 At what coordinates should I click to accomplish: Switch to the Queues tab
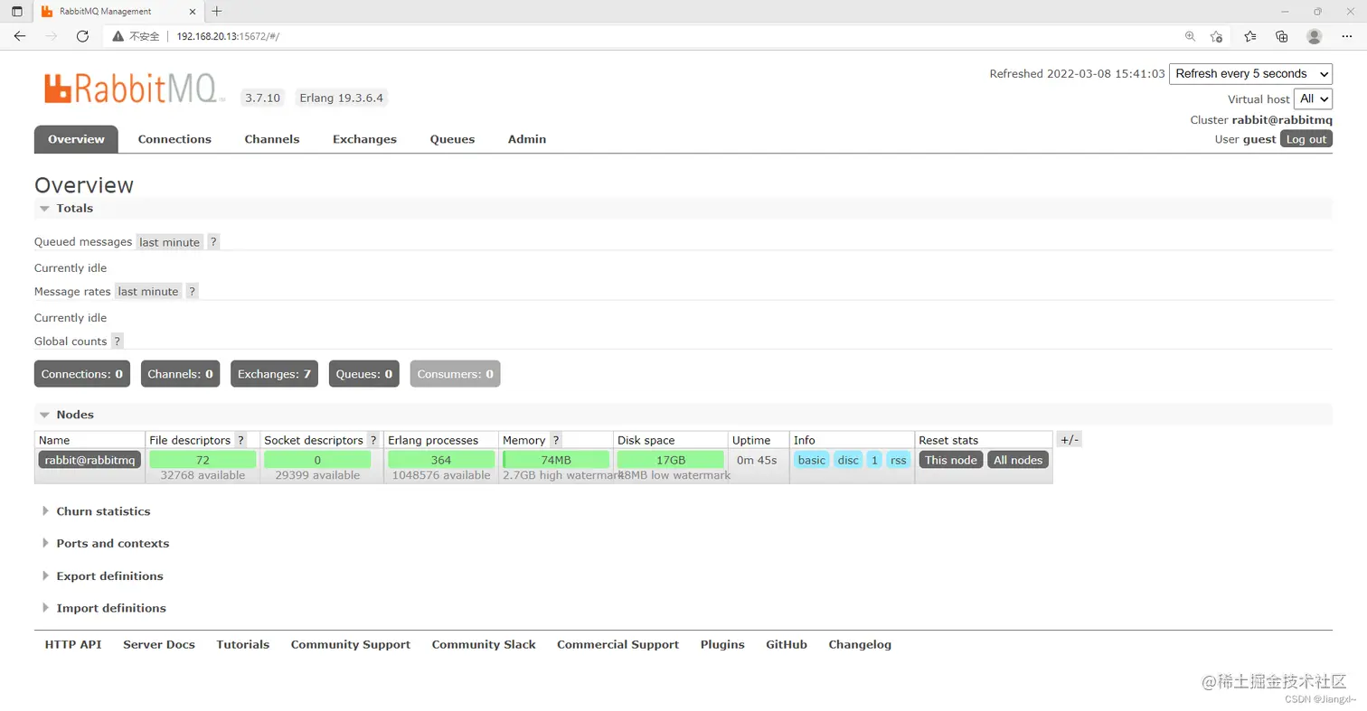point(452,139)
